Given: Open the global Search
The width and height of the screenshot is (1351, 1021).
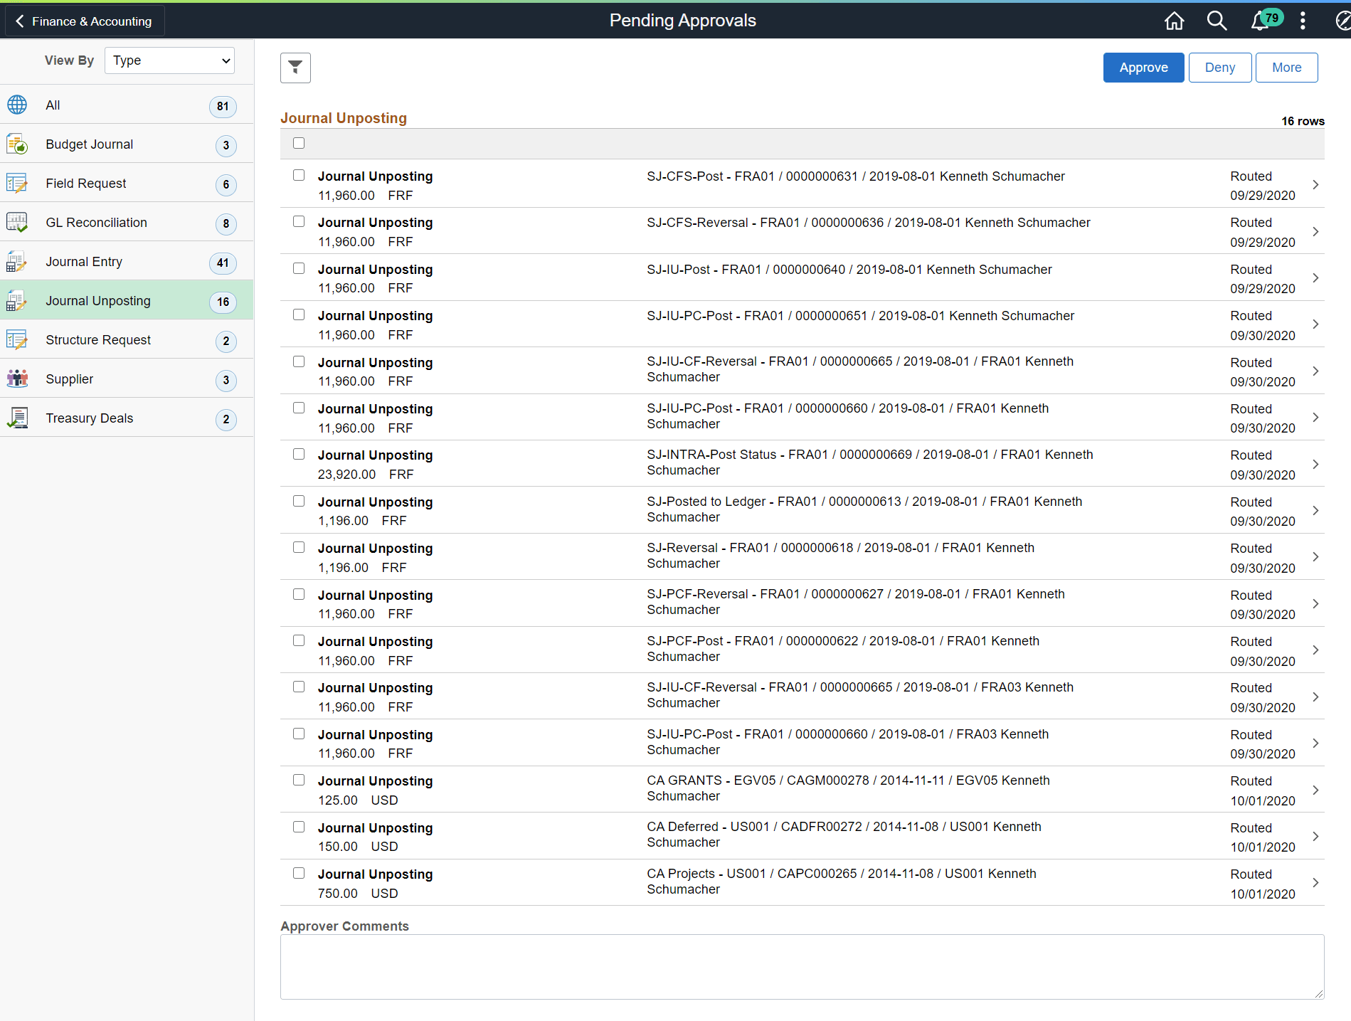Looking at the screenshot, I should pyautogui.click(x=1217, y=21).
